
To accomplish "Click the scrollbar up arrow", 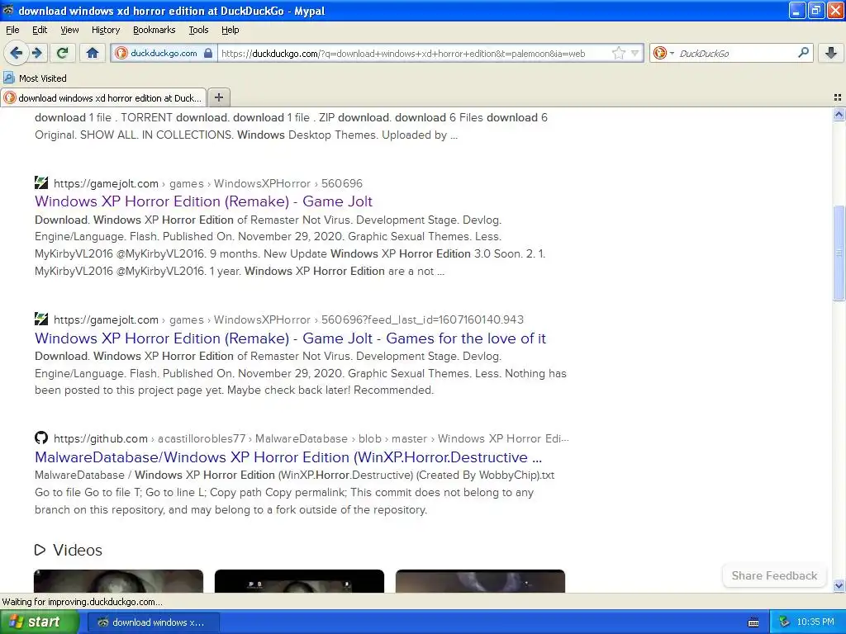I will click(x=839, y=114).
